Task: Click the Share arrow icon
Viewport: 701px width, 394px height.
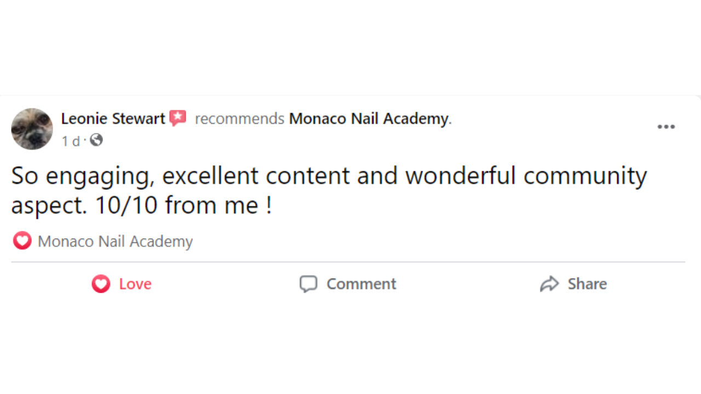Action: pos(549,284)
